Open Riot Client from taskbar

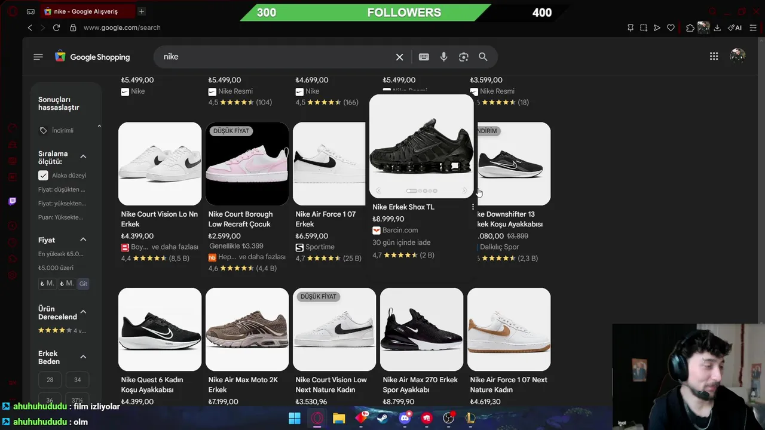coord(427,418)
